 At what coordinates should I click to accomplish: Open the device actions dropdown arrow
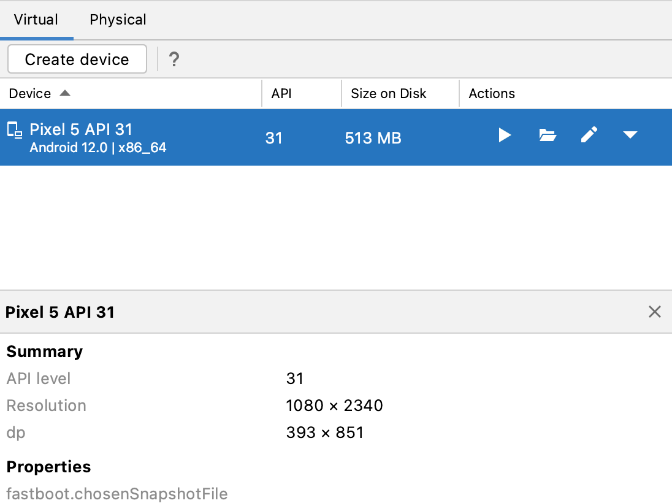pos(630,135)
